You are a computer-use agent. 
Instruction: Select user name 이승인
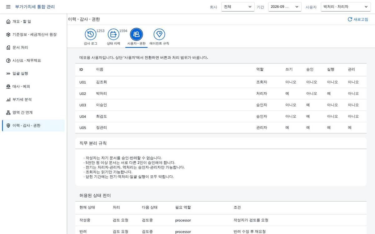coord(102,105)
